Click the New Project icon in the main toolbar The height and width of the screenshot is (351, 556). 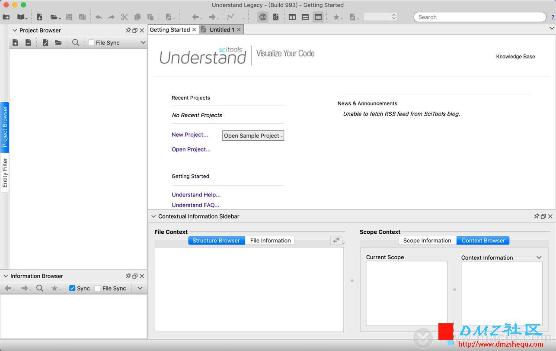point(6,17)
